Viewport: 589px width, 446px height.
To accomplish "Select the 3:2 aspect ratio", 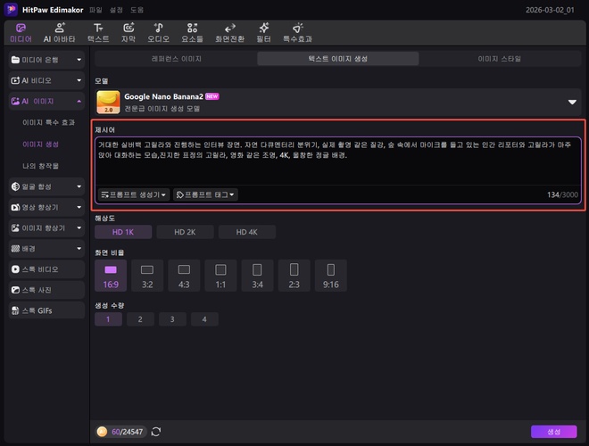I will coord(147,276).
